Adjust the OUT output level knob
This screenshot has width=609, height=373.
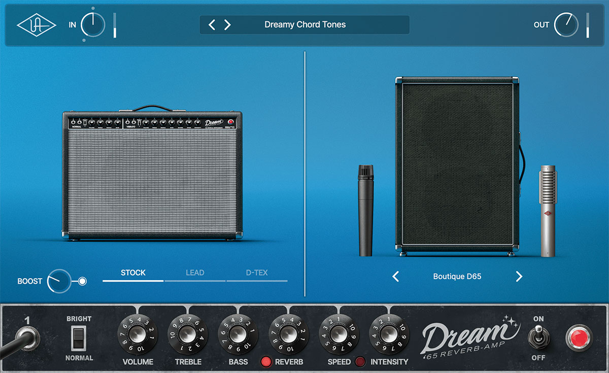pos(566,24)
